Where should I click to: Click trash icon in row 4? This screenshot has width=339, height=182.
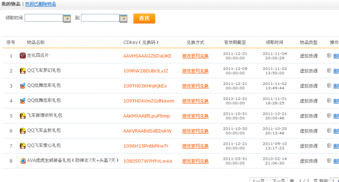[329, 100]
